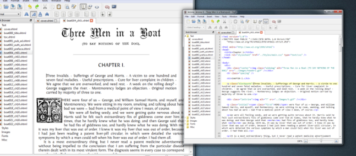Expand the Fonts folder in front window tree
The width and height of the screenshot is (356, 156).
tap(186, 124)
